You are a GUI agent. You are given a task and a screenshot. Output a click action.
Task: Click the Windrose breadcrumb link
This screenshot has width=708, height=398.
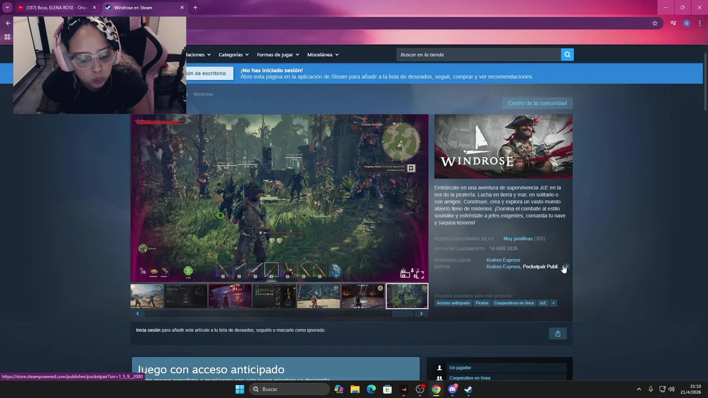(203, 95)
